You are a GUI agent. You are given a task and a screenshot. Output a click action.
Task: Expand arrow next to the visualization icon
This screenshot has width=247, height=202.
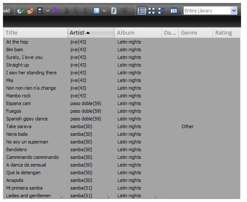tap(104, 11)
